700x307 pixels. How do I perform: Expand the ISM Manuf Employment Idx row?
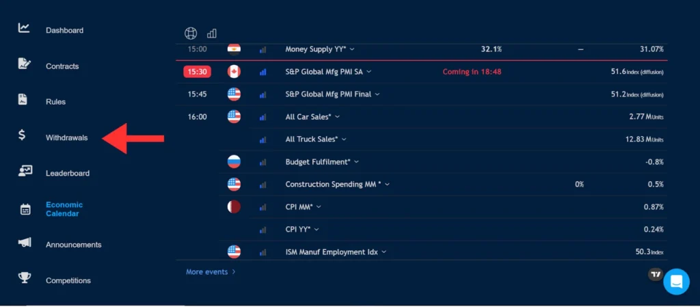(336, 252)
